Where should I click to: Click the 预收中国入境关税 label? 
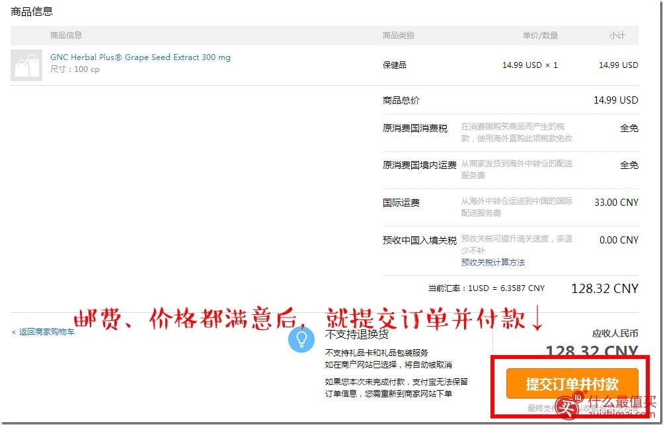pos(420,240)
